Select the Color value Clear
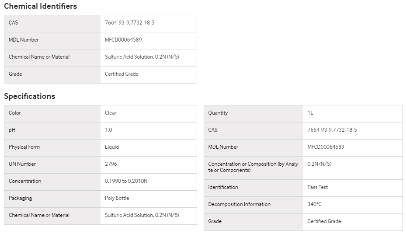The width and height of the screenshot is (406, 234). tap(111, 113)
